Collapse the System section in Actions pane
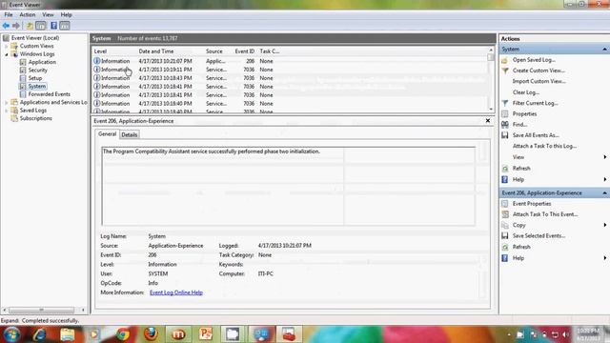 click(x=604, y=50)
